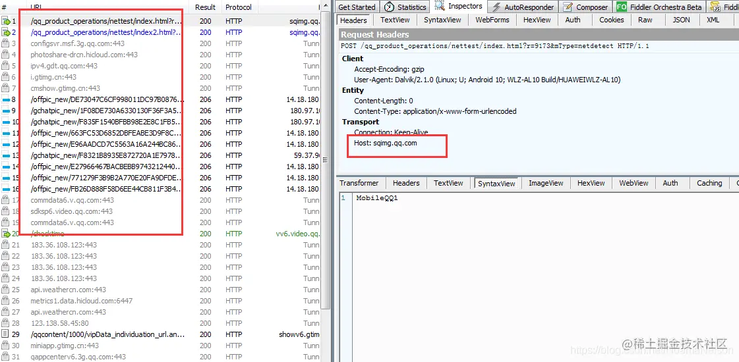Click the MobileQQ1 response text line

point(377,197)
